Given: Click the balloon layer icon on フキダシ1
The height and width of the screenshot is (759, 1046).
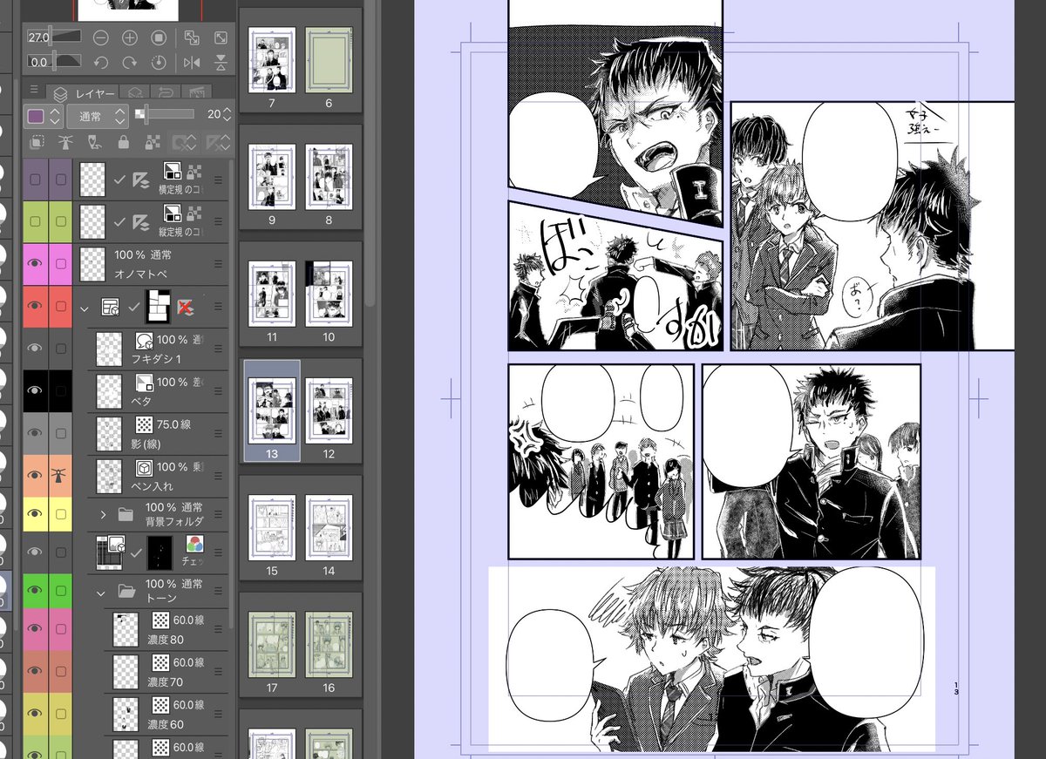Looking at the screenshot, I should click(x=145, y=339).
